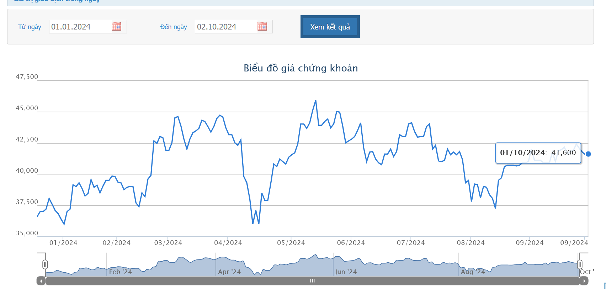Click y-axis label 35,000
This screenshot has width=606, height=289.
27,233
